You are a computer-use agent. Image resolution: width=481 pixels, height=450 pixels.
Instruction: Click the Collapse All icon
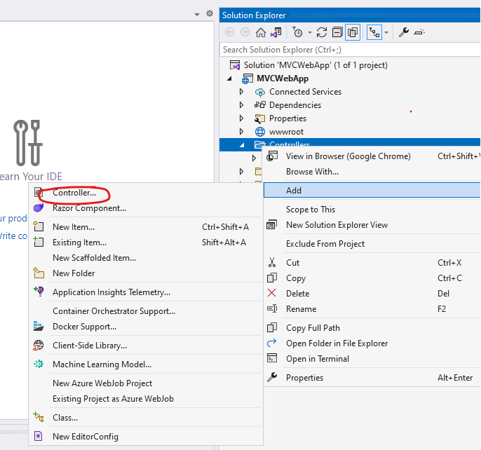coord(337,32)
